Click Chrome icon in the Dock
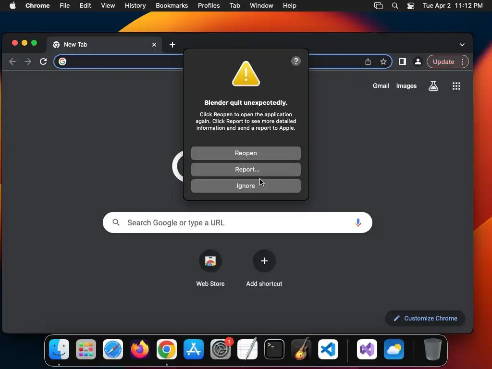The height and width of the screenshot is (369, 492). click(167, 349)
